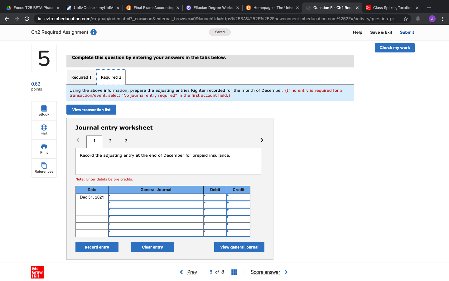The image size is (449, 281).
Task: Click the info icon beside Ch2 Required Assignment
Action: coord(94,32)
